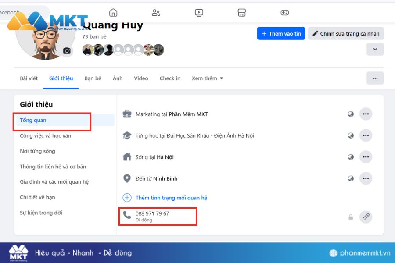This screenshot has height=263, width=395.
Task: Switch to the "Ảnh" tab
Action: coord(117,78)
